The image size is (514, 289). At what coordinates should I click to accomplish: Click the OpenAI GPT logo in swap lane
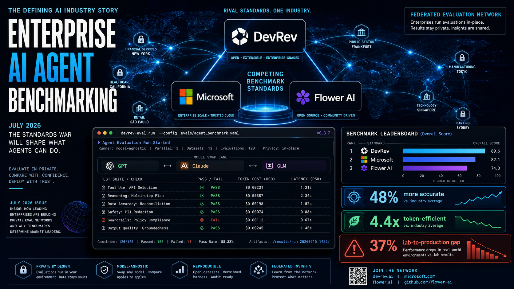click(110, 166)
